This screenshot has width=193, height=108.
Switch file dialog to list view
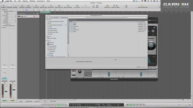[x=55, y=17]
